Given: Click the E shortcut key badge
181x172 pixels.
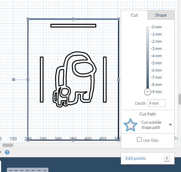Looking at the screenshot, I should pyautogui.click(x=167, y=158).
